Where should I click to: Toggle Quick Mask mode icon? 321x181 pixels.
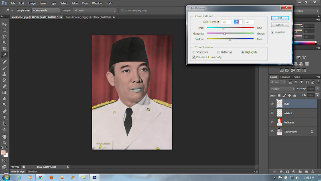click(4, 160)
